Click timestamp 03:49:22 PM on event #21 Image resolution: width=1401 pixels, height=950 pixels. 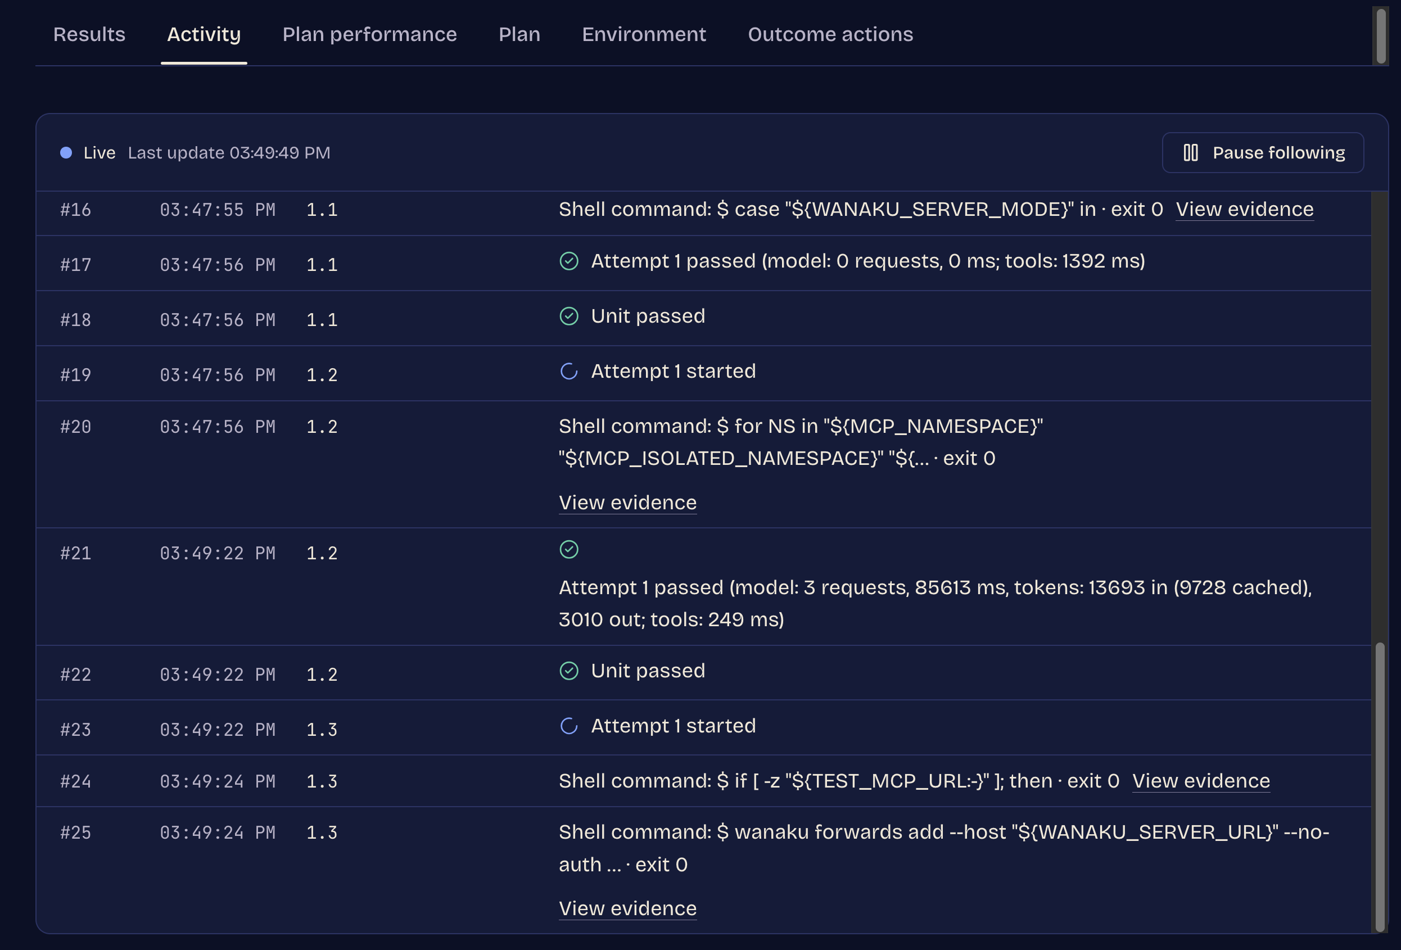point(218,553)
